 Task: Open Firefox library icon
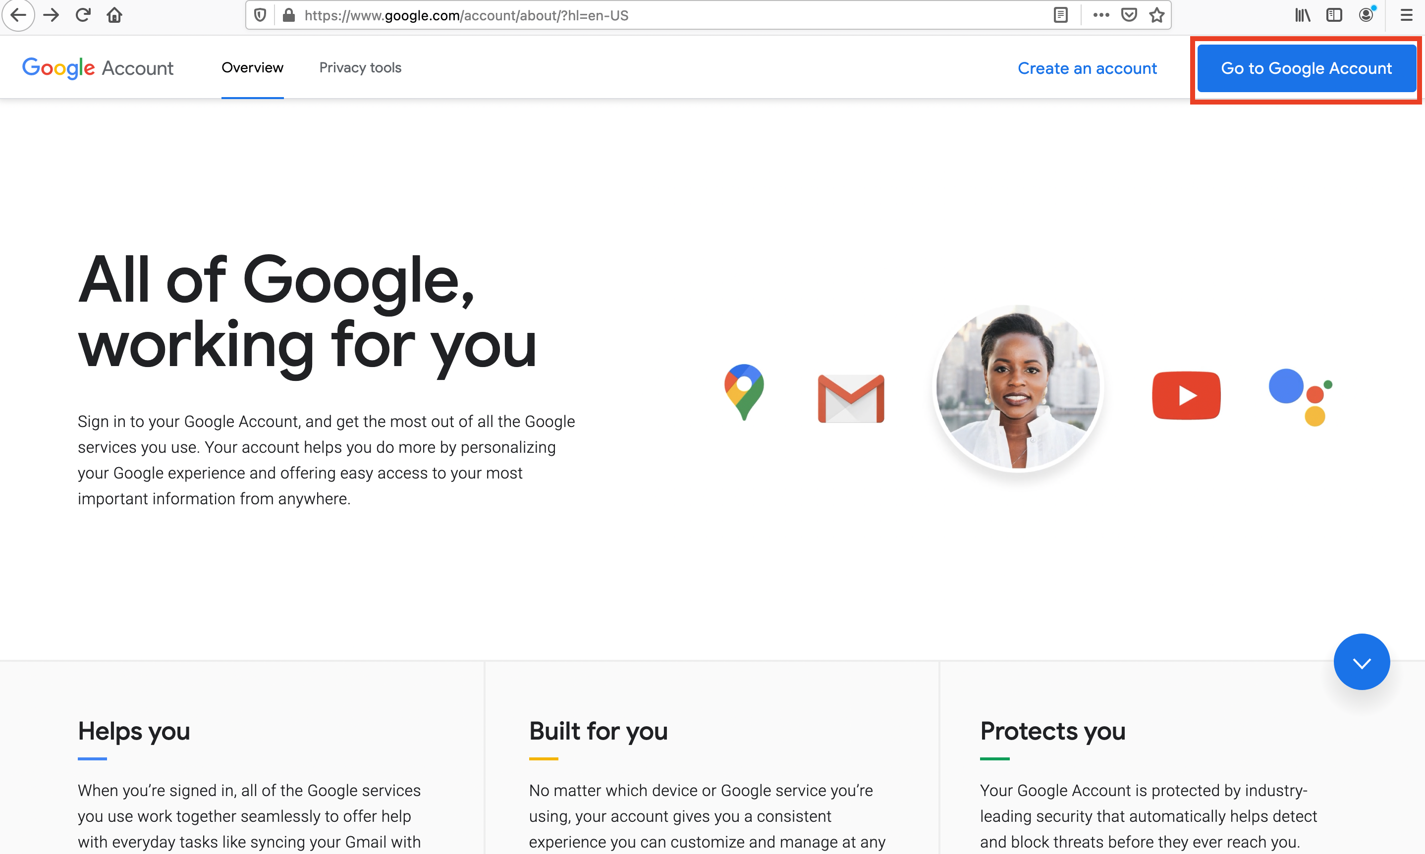pyautogui.click(x=1303, y=15)
